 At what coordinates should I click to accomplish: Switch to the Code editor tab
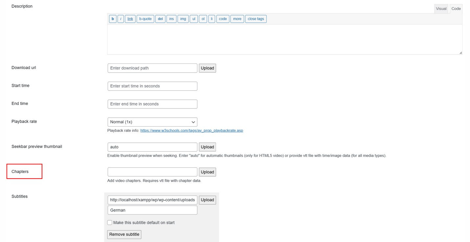[456, 9]
